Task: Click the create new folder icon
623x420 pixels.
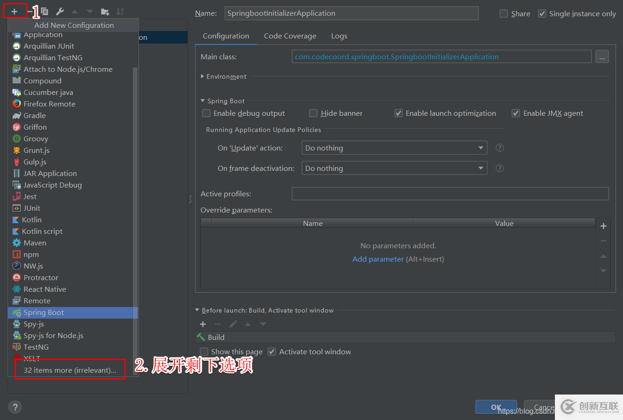Action: click(105, 12)
